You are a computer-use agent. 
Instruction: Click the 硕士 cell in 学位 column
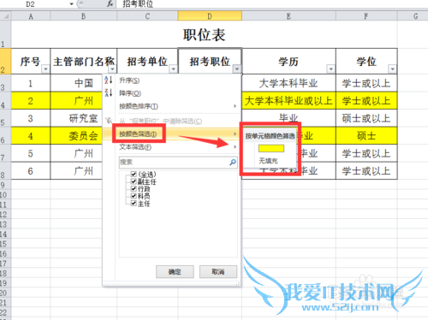tap(366, 136)
